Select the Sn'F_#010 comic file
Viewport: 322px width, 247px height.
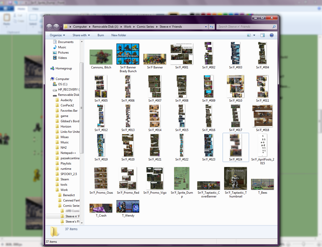pos(236,88)
